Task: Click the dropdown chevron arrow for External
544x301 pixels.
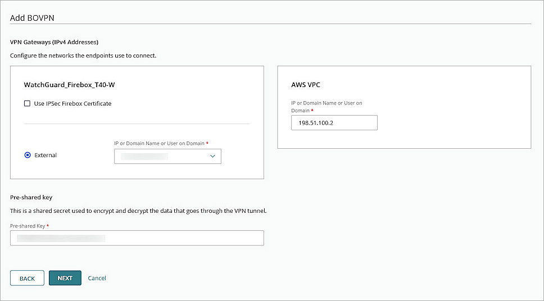Action: pos(212,156)
